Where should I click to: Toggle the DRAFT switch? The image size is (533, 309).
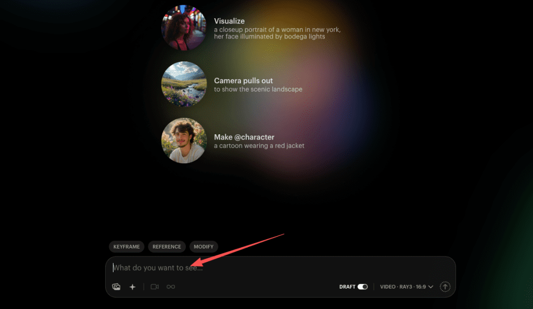click(x=362, y=287)
